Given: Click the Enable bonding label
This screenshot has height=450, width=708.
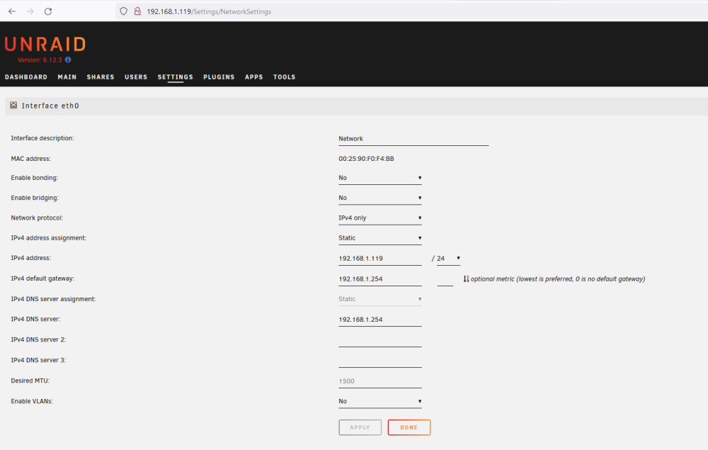Looking at the screenshot, I should pyautogui.click(x=34, y=178).
